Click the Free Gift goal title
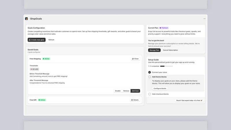The height and width of the screenshot is (130, 231). [x=33, y=100]
